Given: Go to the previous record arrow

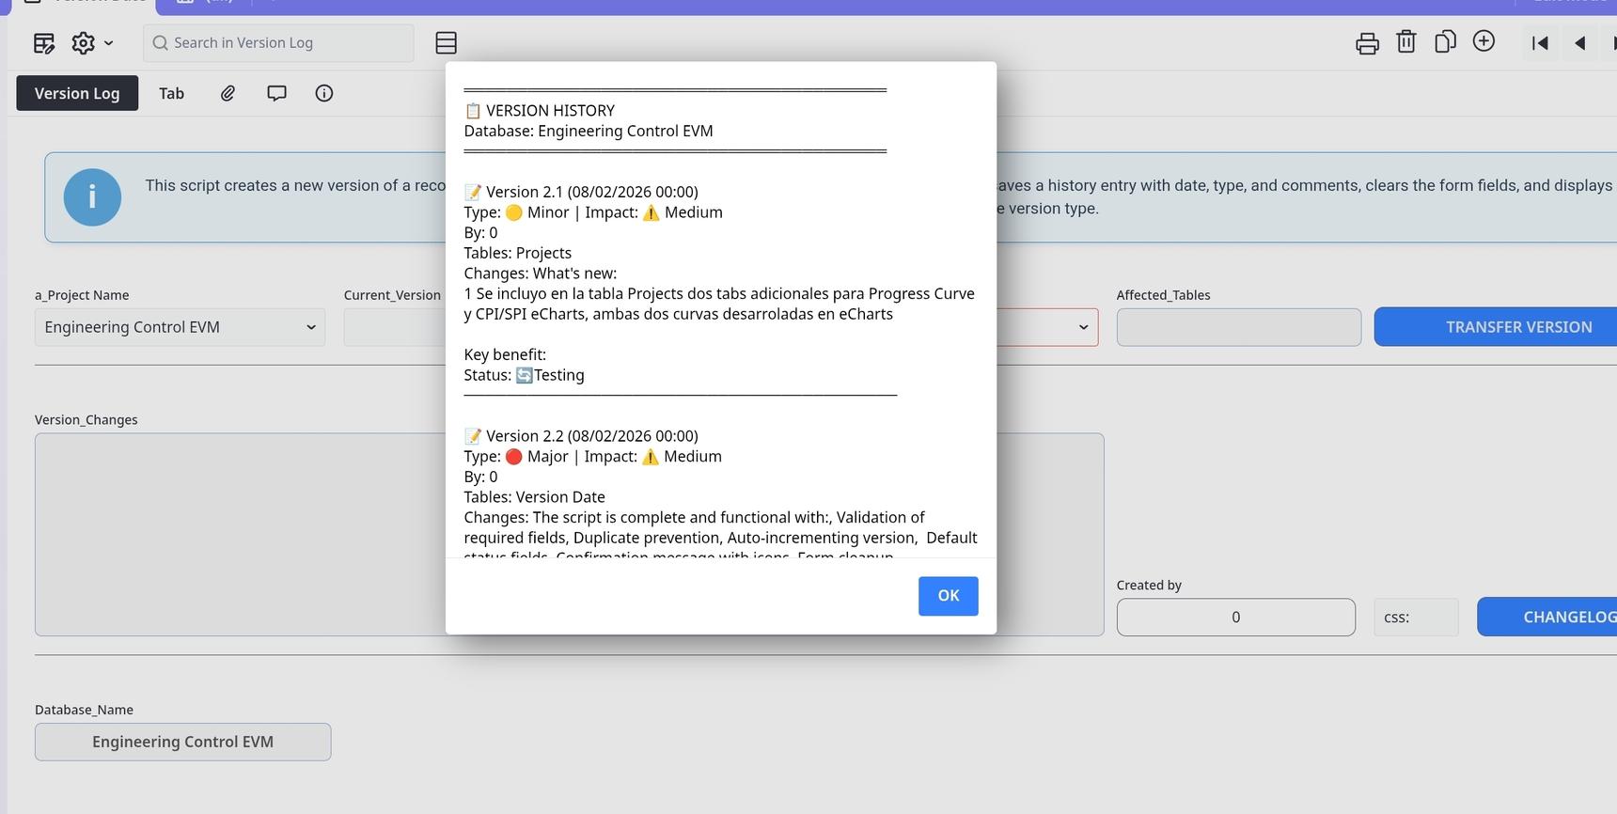Looking at the screenshot, I should click(x=1580, y=43).
